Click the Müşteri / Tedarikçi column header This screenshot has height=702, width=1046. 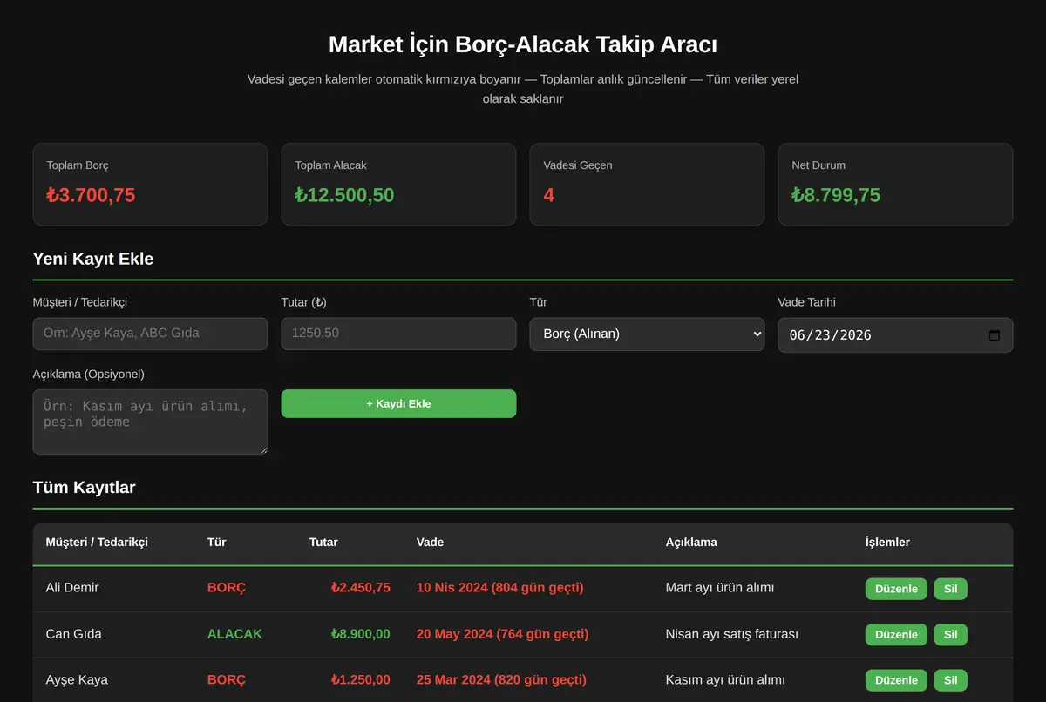click(97, 542)
